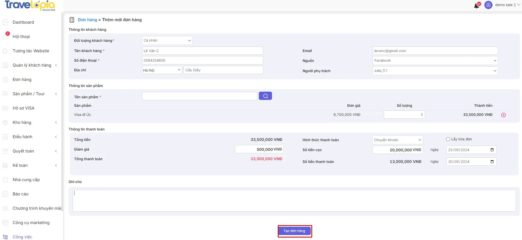Screen dimensions: 522x240
Task: Click the Số tiền cọc deposit field
Action: pos(397,150)
